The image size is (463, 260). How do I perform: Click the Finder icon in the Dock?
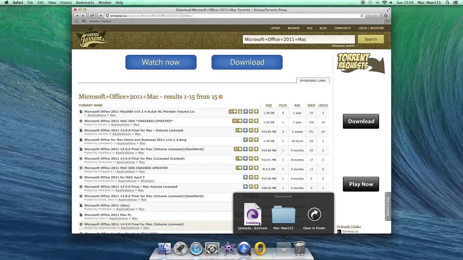(165, 248)
